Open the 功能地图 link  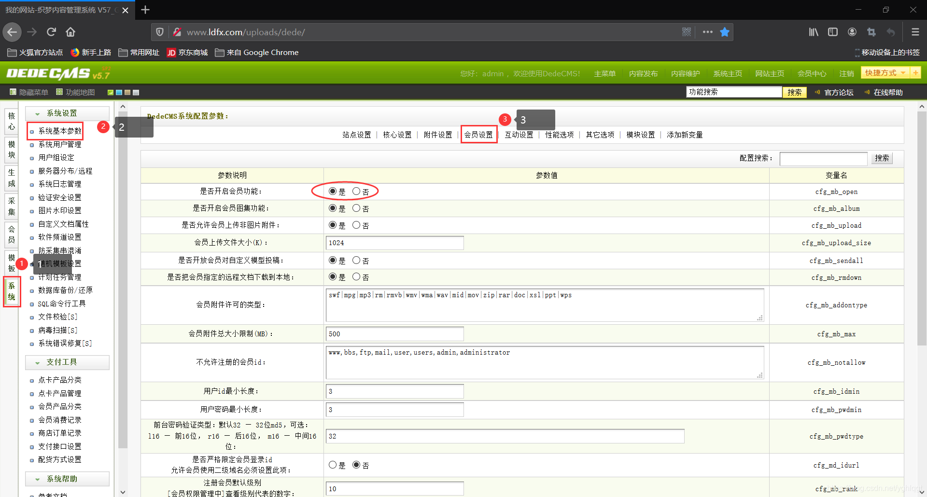coord(75,92)
